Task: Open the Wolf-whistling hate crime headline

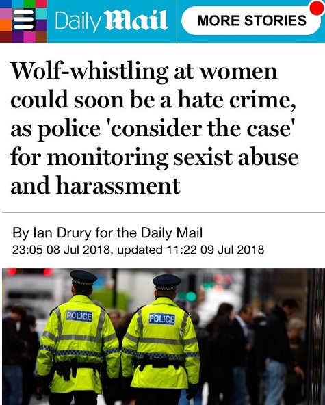Action: point(155,128)
